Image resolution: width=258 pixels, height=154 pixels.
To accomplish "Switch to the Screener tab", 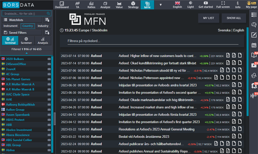I will [26, 41].
